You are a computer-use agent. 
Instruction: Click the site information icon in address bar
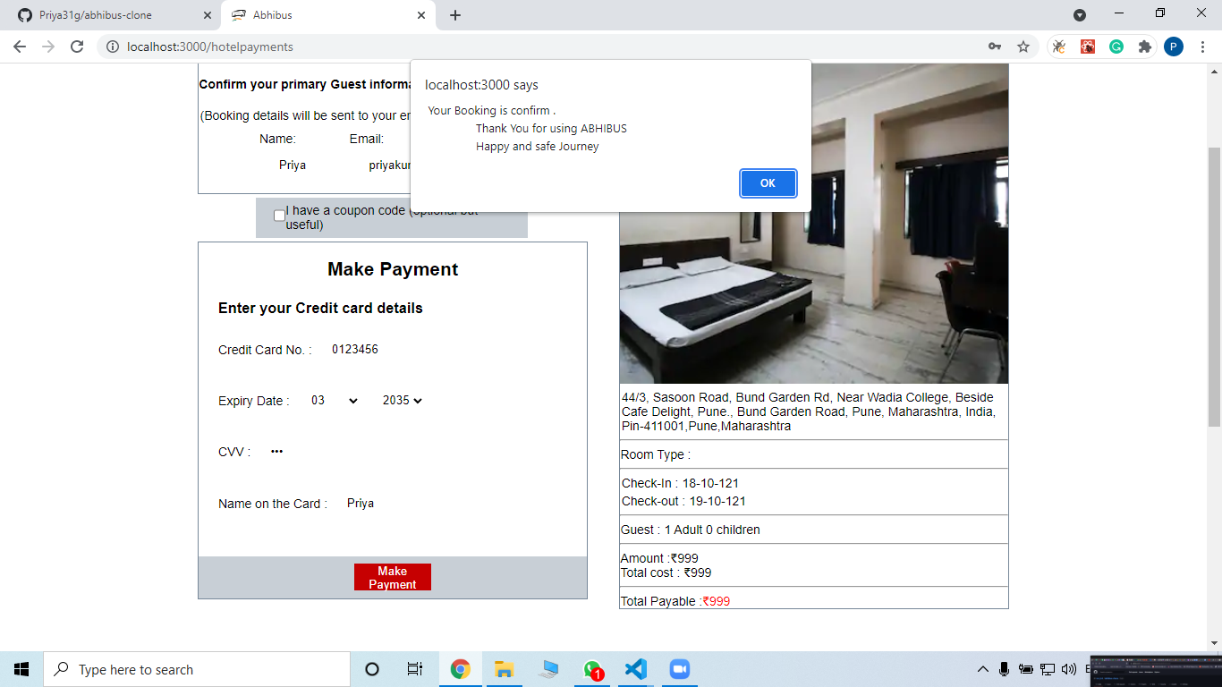[113, 47]
